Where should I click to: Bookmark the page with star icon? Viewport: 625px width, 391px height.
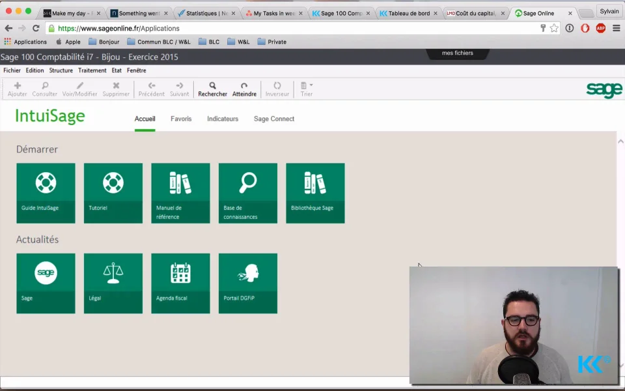(554, 28)
